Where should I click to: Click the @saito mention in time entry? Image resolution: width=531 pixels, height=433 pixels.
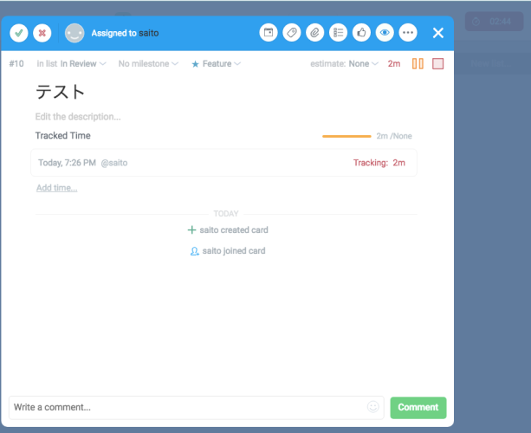pyautogui.click(x=114, y=163)
